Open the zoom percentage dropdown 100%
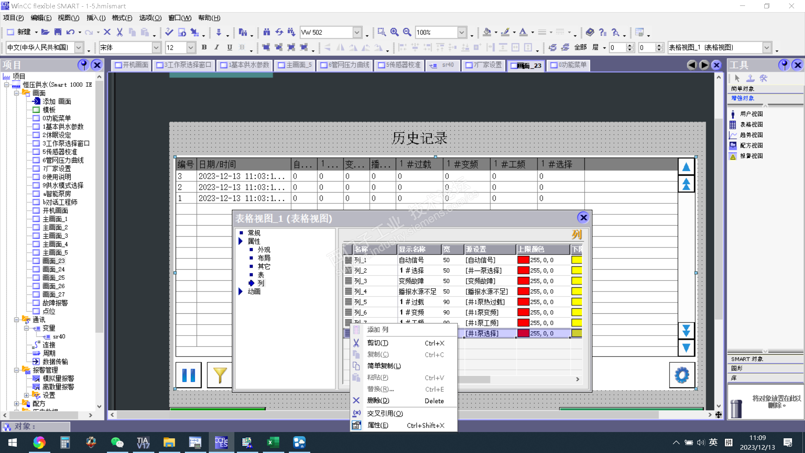 (x=462, y=32)
